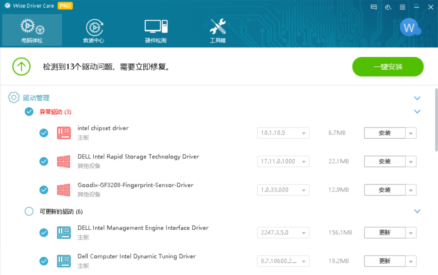Click DELL Intel Rapid Storage Technology Driver name
The width and height of the screenshot is (438, 275).
pyautogui.click(x=138, y=157)
